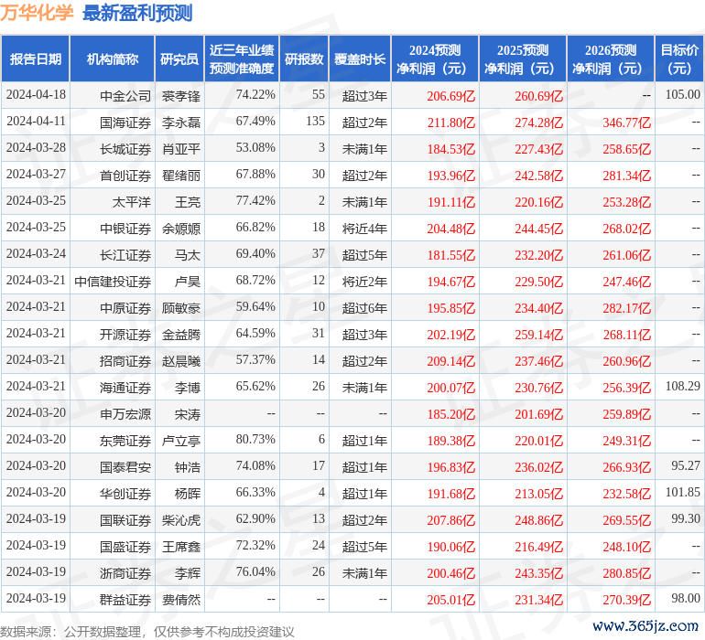The image size is (705, 640).
Task: Click the 近三年业绩预测准确度 column header
Action: [x=242, y=59]
